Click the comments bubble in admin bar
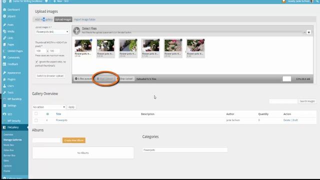 46,1
